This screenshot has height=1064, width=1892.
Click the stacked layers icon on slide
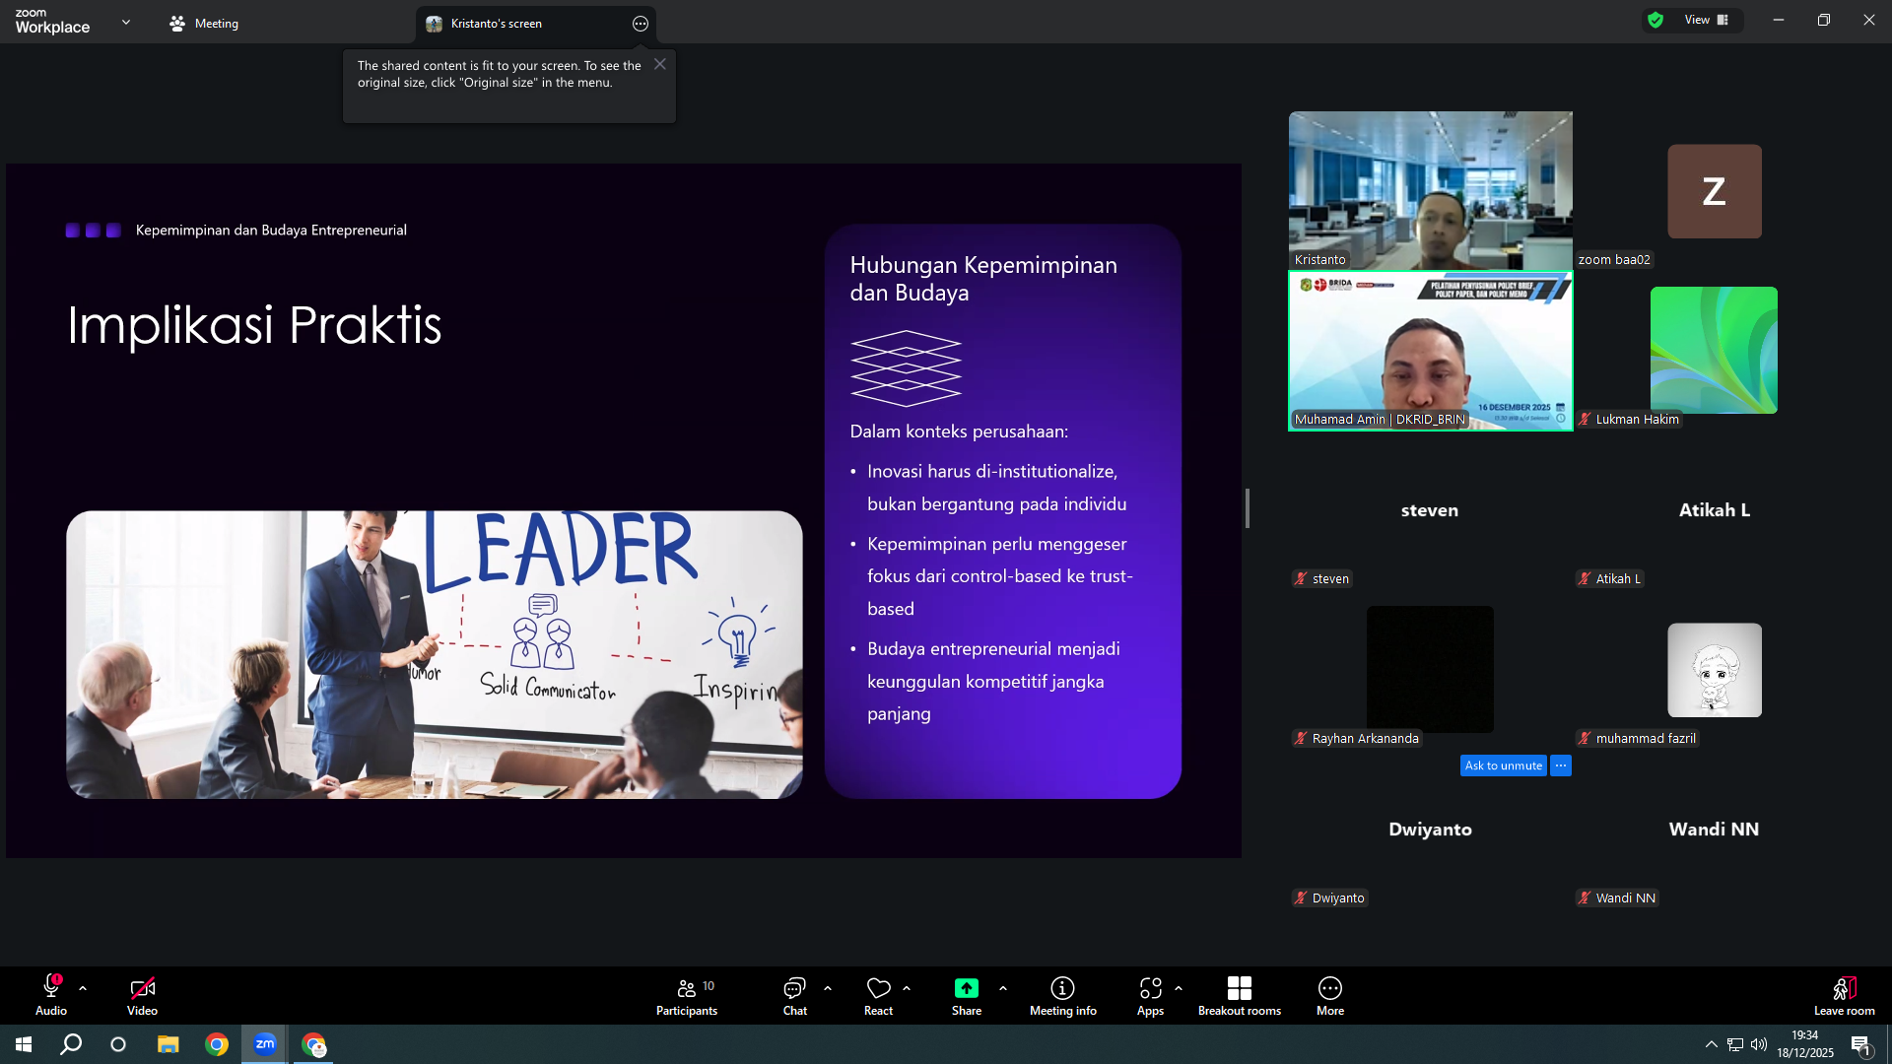pyautogui.click(x=906, y=368)
